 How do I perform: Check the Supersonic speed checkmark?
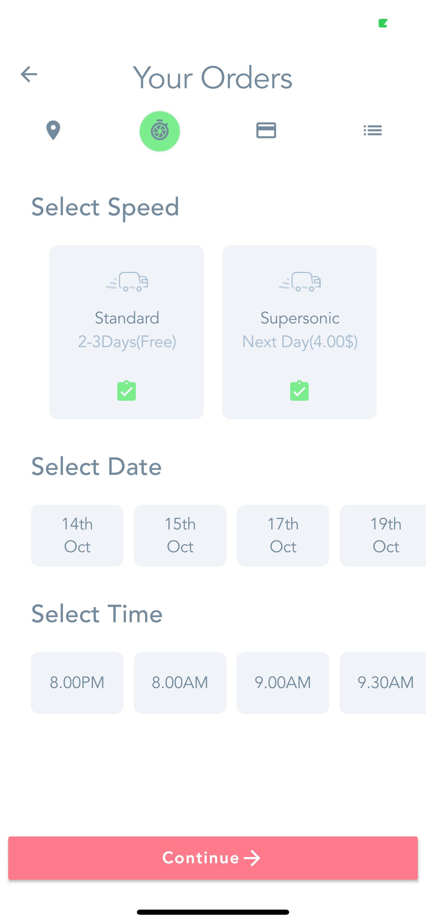tap(299, 390)
